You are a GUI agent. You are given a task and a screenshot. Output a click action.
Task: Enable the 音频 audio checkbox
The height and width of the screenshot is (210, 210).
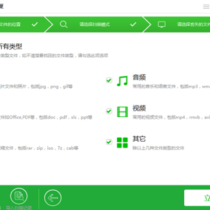(x=109, y=80)
